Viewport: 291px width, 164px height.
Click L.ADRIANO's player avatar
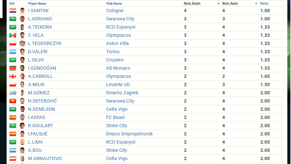click(x=22, y=19)
